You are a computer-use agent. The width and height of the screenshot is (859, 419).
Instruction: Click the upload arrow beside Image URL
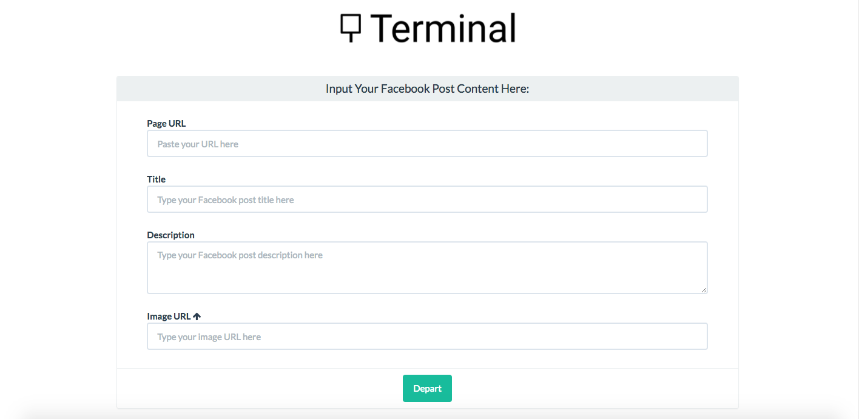click(197, 315)
